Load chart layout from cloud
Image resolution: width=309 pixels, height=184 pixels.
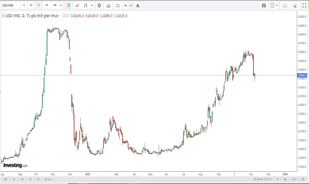click(285, 6)
